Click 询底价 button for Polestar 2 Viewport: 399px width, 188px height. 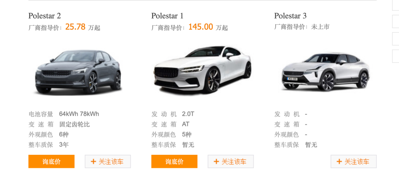(x=51, y=161)
